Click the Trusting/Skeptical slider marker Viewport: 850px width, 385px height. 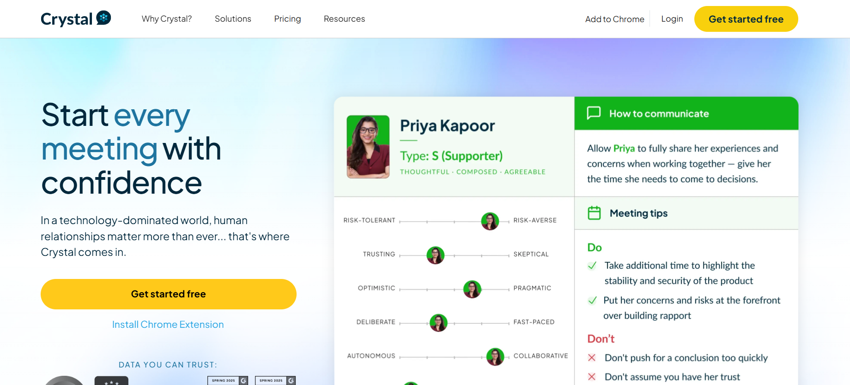[435, 255]
